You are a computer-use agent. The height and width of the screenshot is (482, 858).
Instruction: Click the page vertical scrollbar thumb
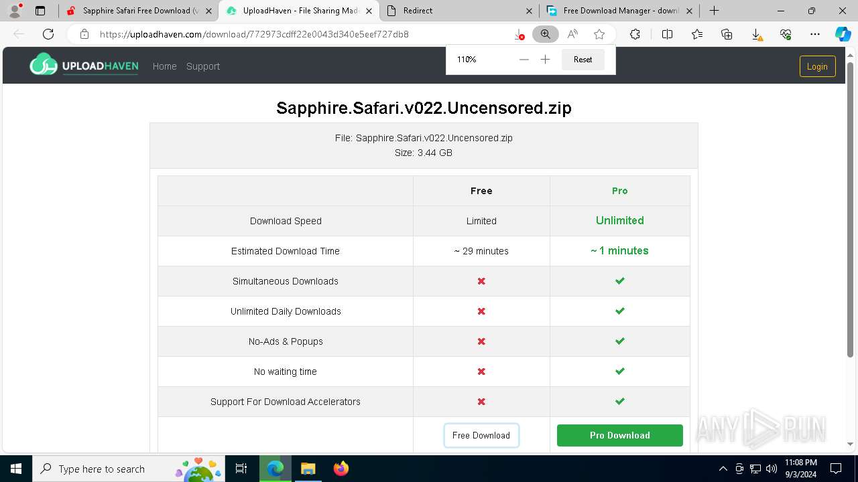tap(851, 208)
